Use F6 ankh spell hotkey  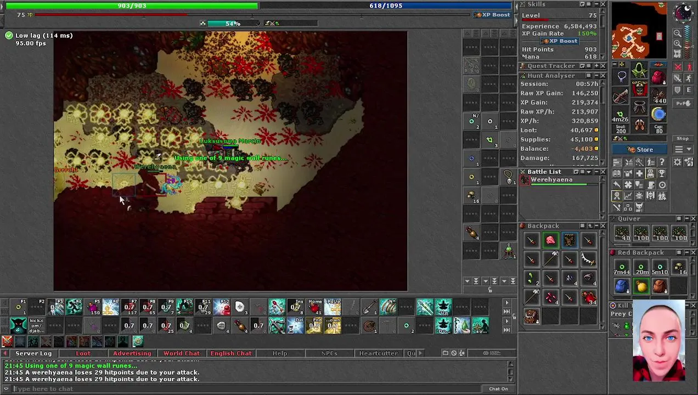coord(111,307)
